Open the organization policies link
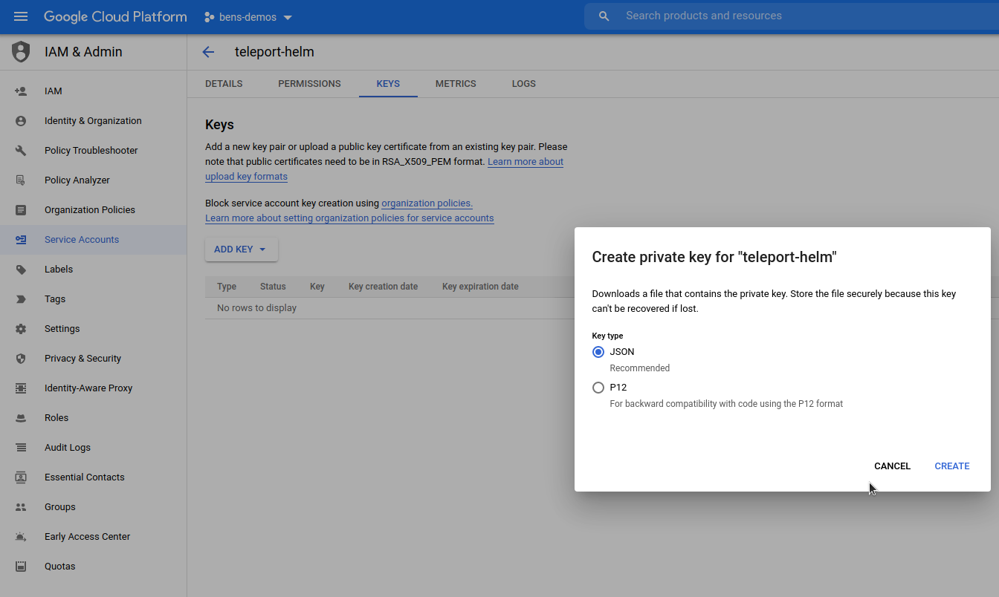 [x=427, y=203]
